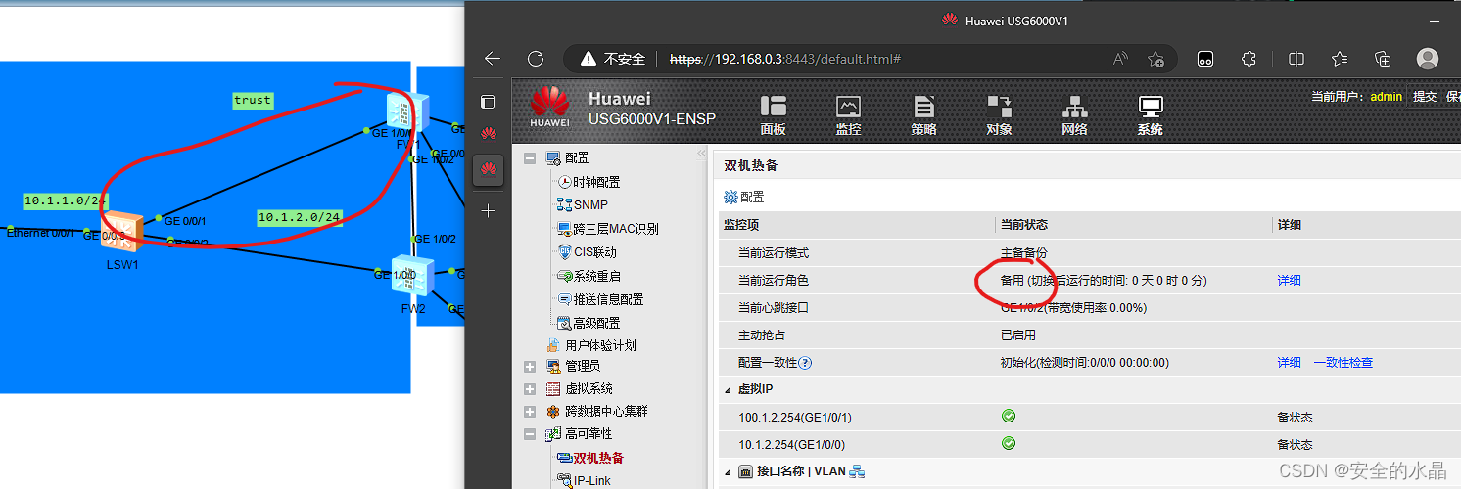This screenshot has width=1461, height=489.
Task: Open the 系统 system tab
Action: click(1150, 115)
